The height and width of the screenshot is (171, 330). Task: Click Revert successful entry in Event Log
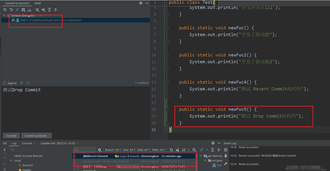267,156
